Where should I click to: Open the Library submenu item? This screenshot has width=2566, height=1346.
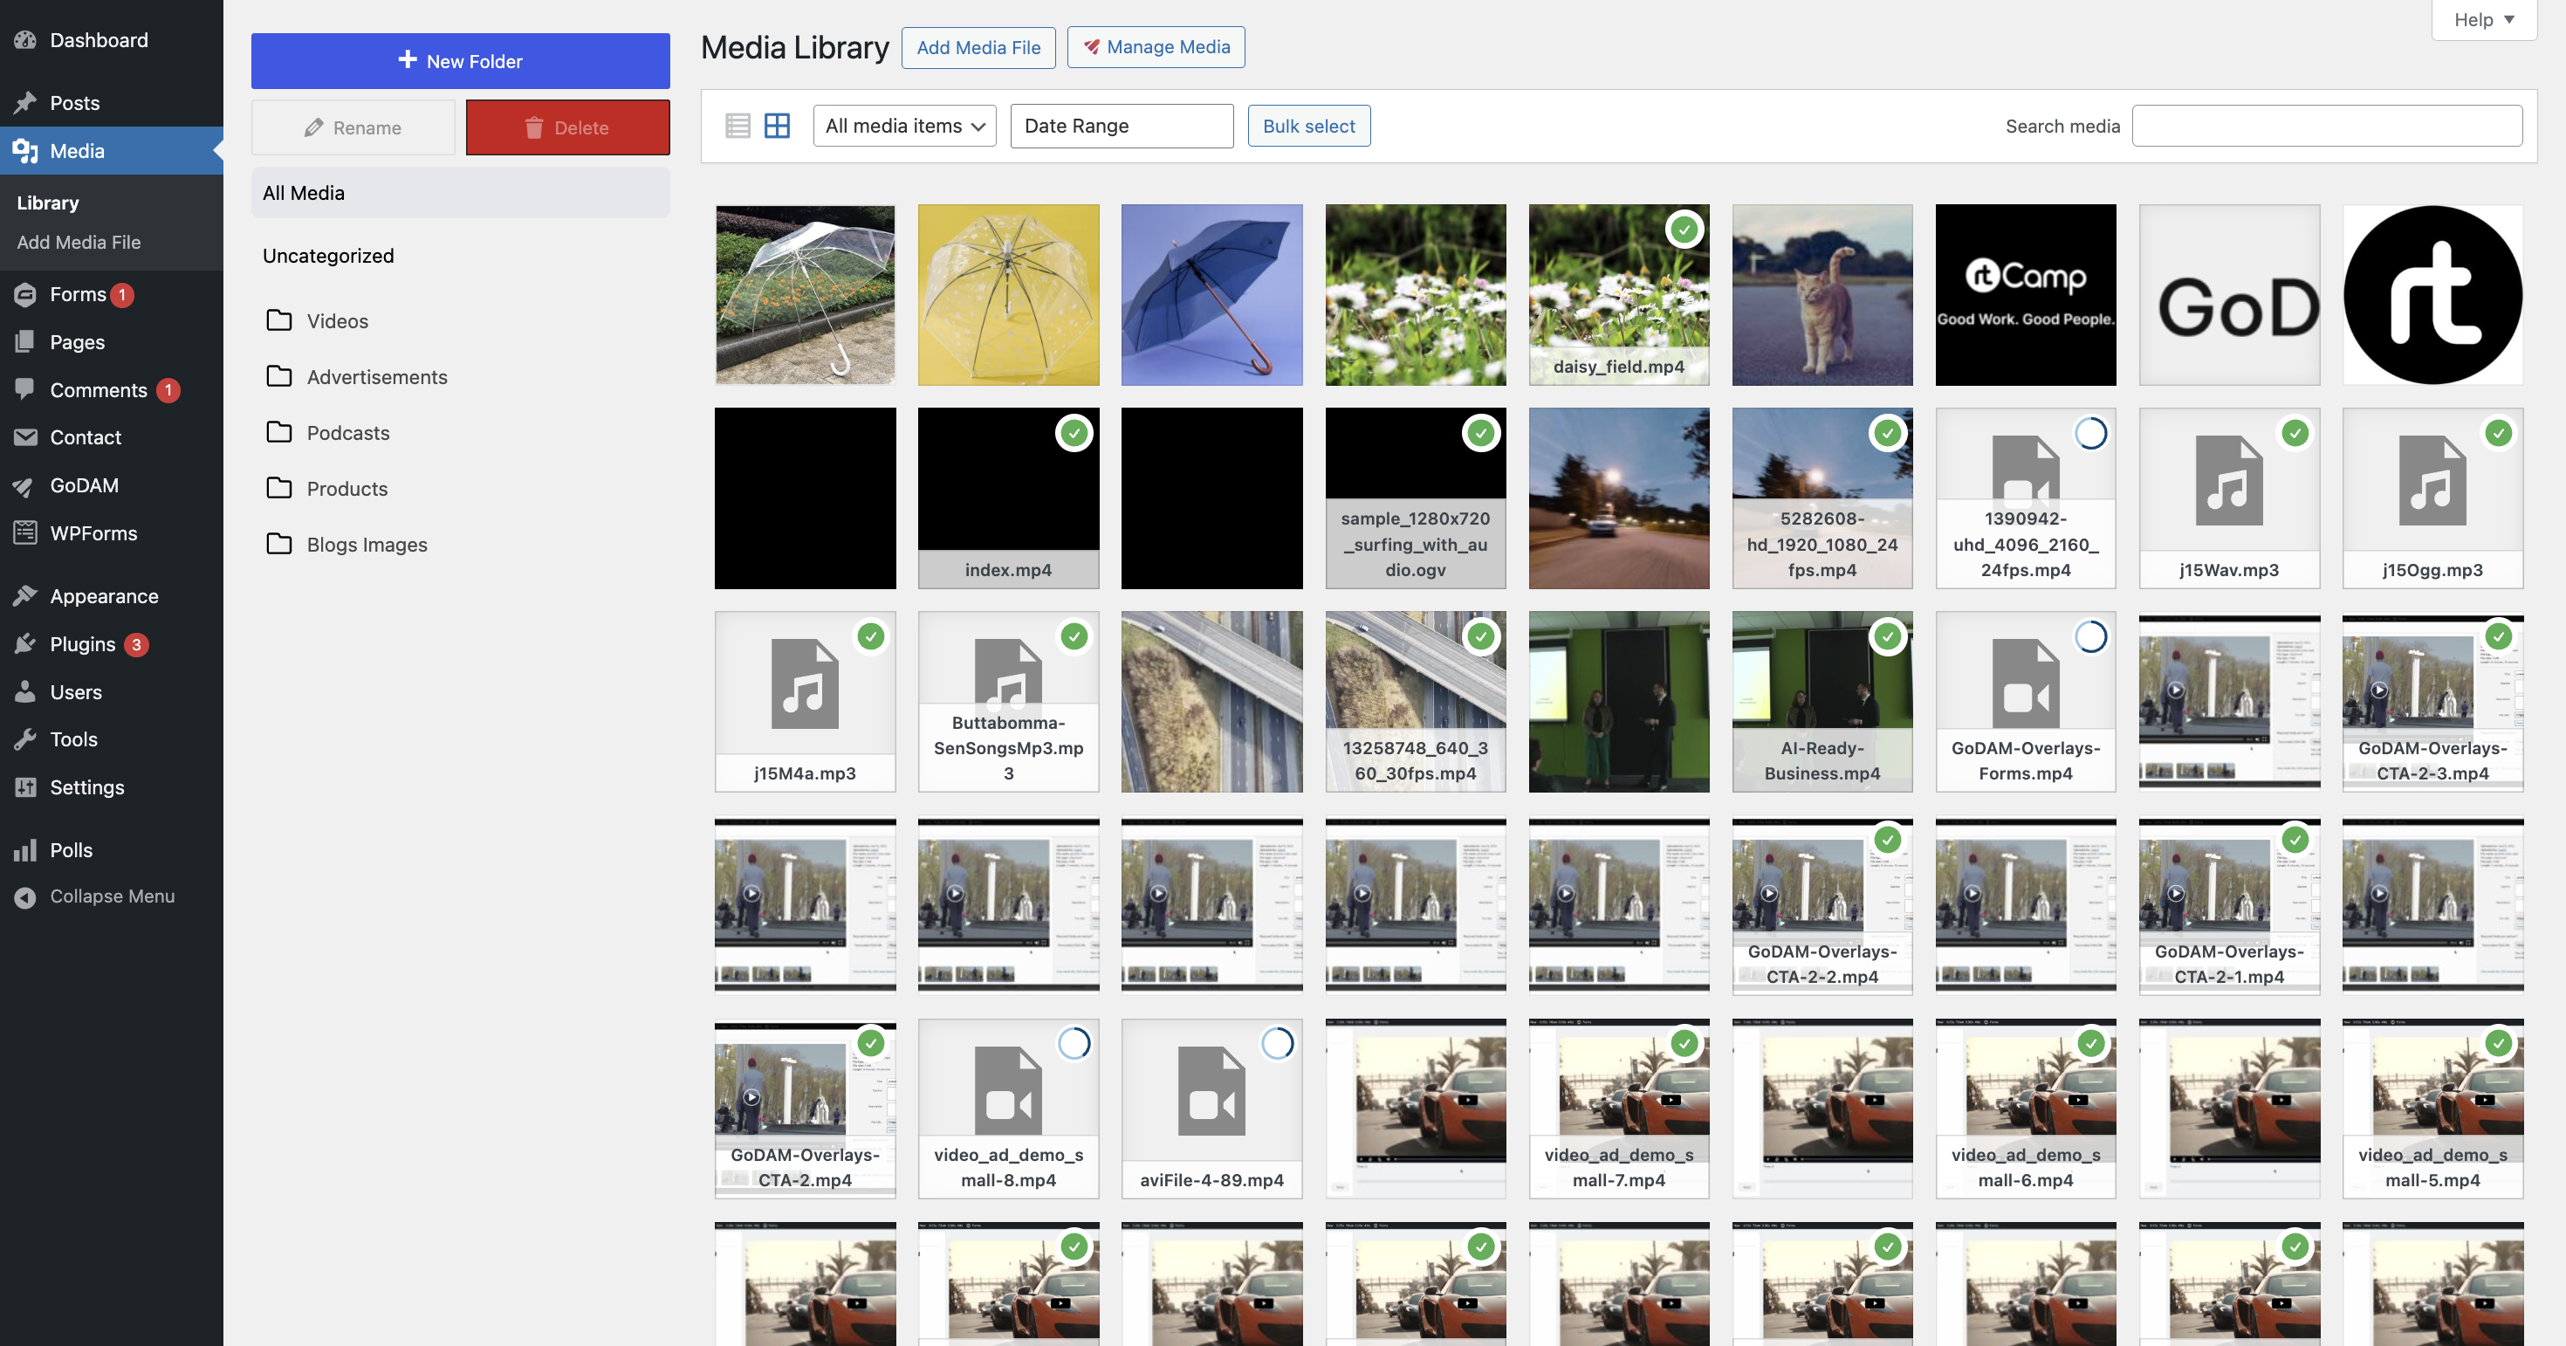pos(48,203)
